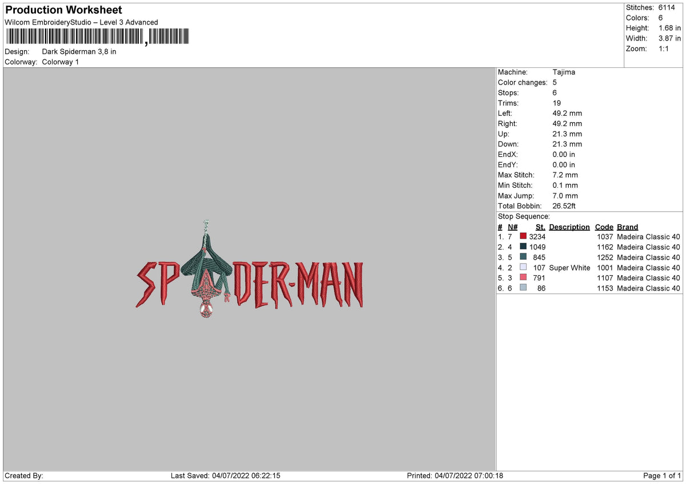Click the 'St.' column header
The width and height of the screenshot is (686, 484).
click(x=540, y=227)
